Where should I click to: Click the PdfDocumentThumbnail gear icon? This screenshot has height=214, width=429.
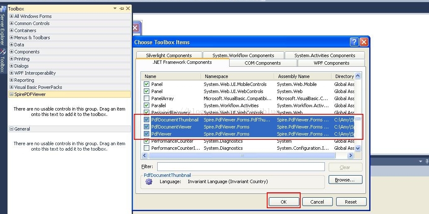(148, 182)
